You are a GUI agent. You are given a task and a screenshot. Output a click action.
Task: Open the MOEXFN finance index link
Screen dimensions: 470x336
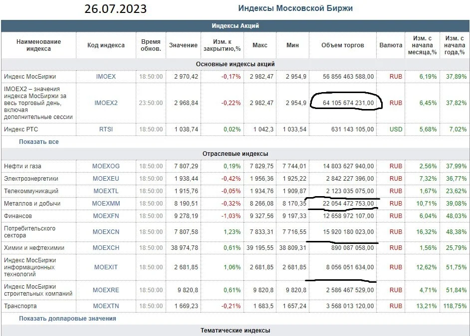106,216
